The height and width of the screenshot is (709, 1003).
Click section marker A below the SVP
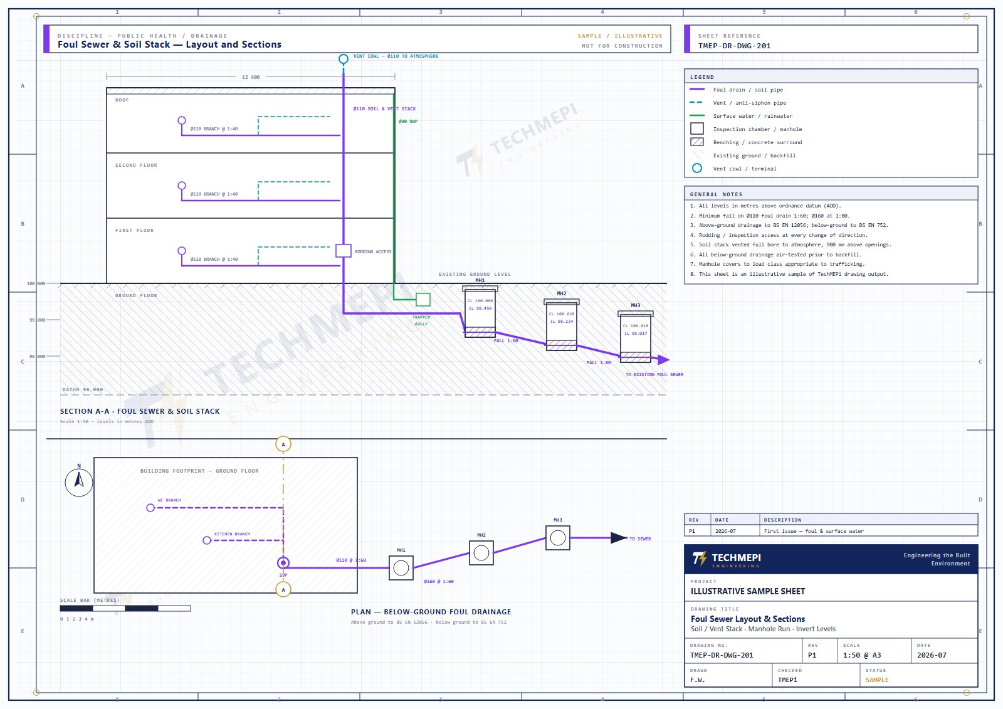click(x=283, y=590)
